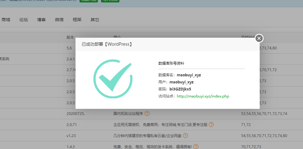Click the 数据库账号资料 heading
303x149 pixels.
coord(171,63)
